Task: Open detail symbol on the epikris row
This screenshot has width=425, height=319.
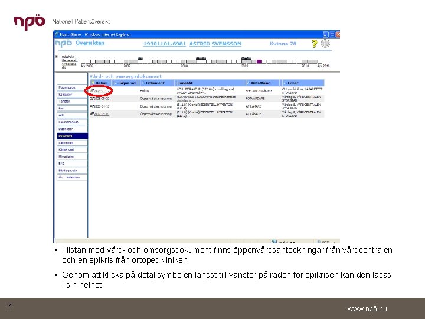Action: point(91,90)
